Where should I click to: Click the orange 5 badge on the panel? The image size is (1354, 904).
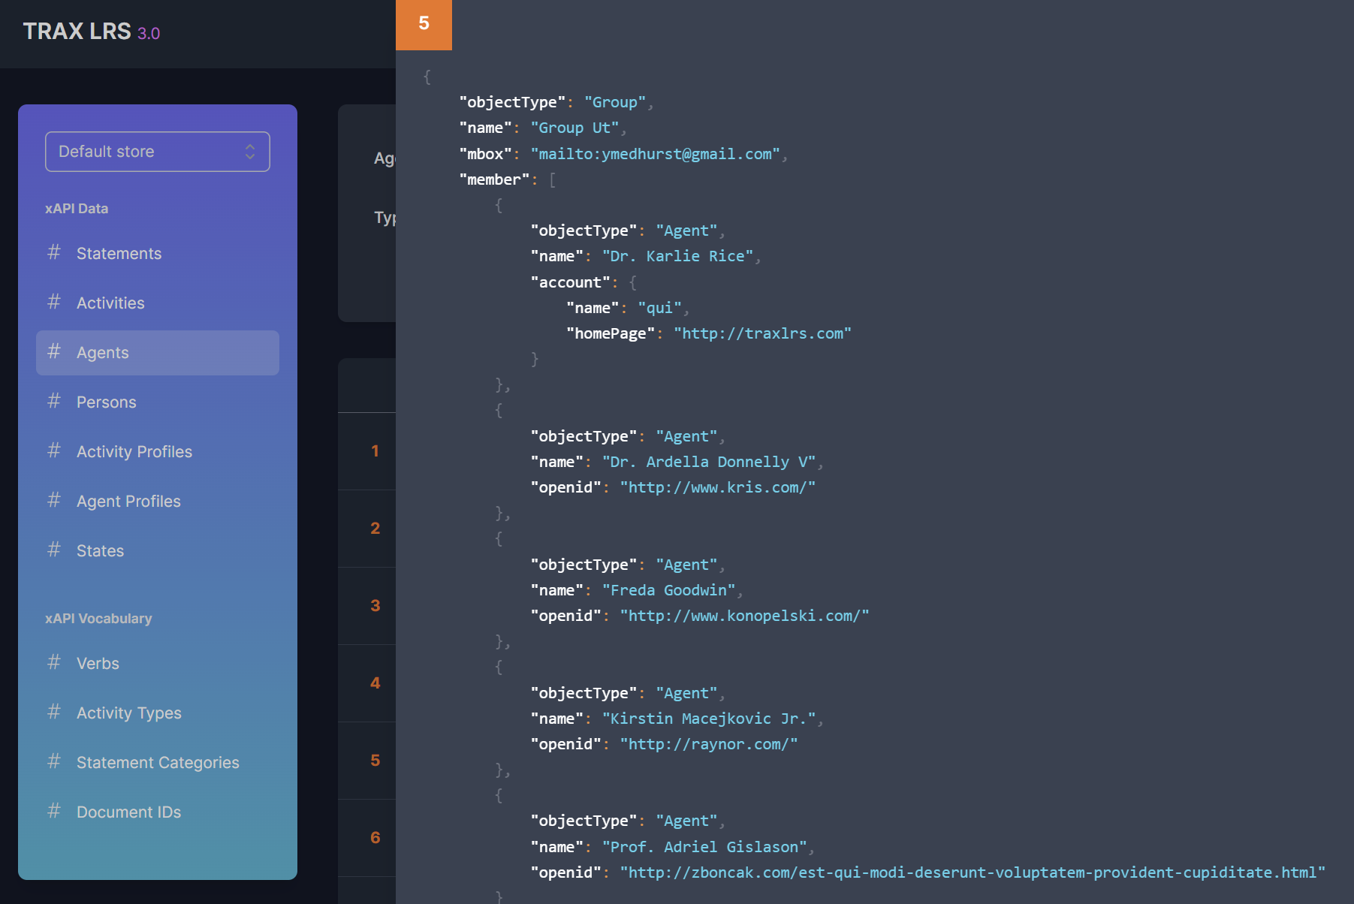(424, 24)
